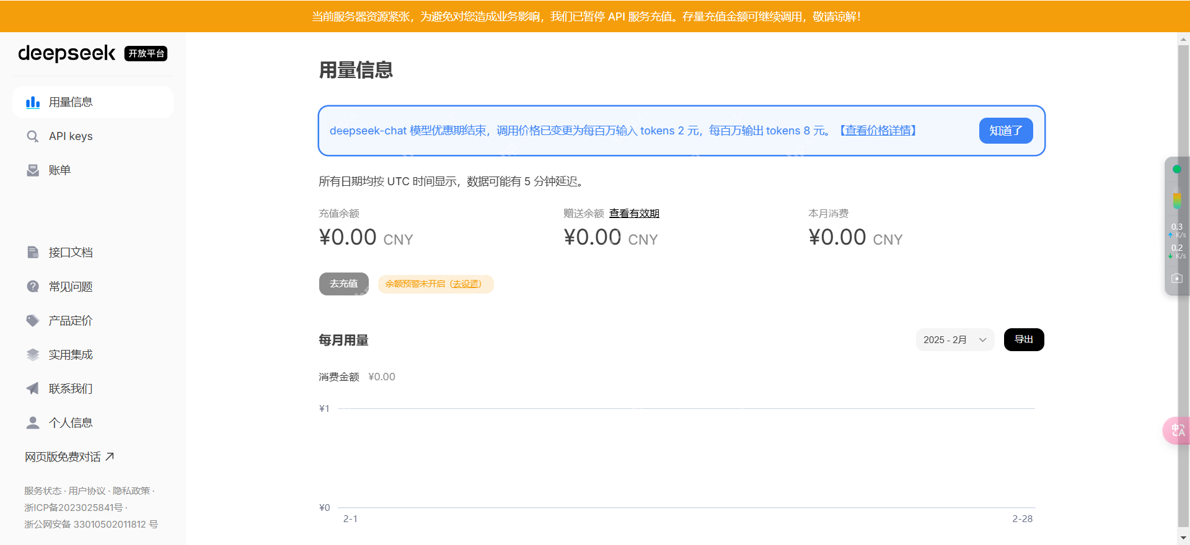1190x545 pixels.
Task: Click the 去设置 balance alert link
Action: click(465, 284)
